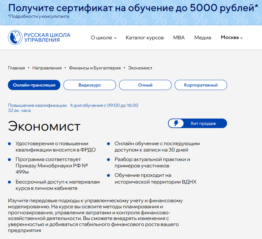Open the О школе dropdown menu
This screenshot has width=262, height=239.
[x=102, y=37]
